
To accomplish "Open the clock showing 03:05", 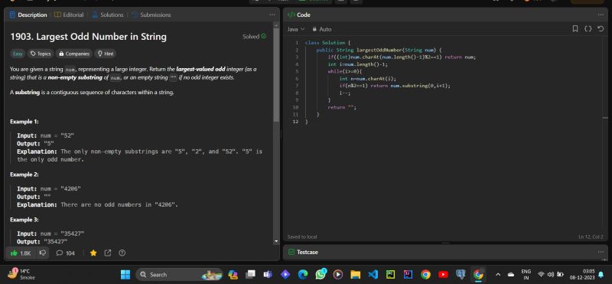I will click(581, 275).
